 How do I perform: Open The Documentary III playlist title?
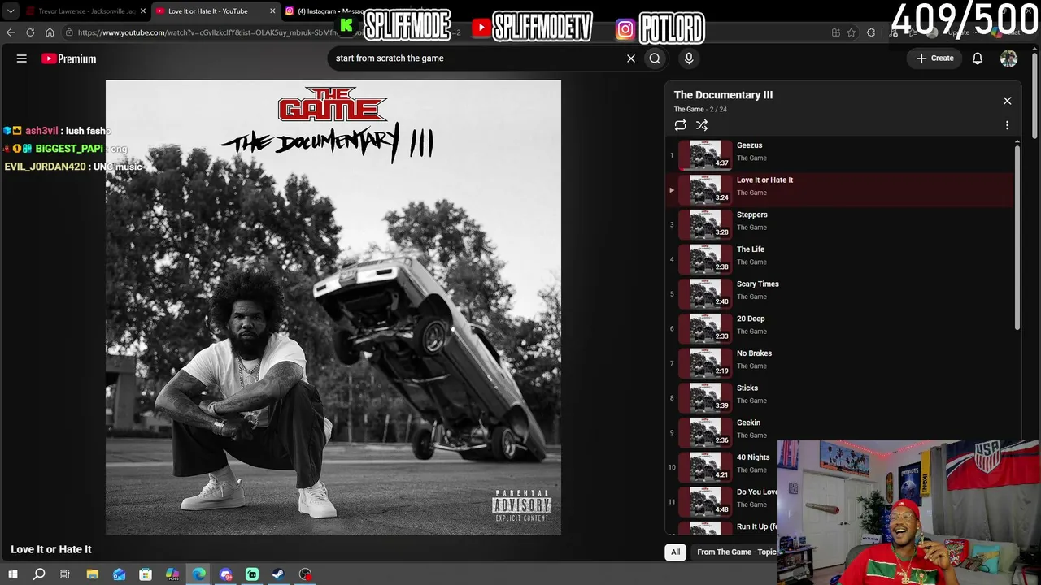pyautogui.click(x=723, y=95)
